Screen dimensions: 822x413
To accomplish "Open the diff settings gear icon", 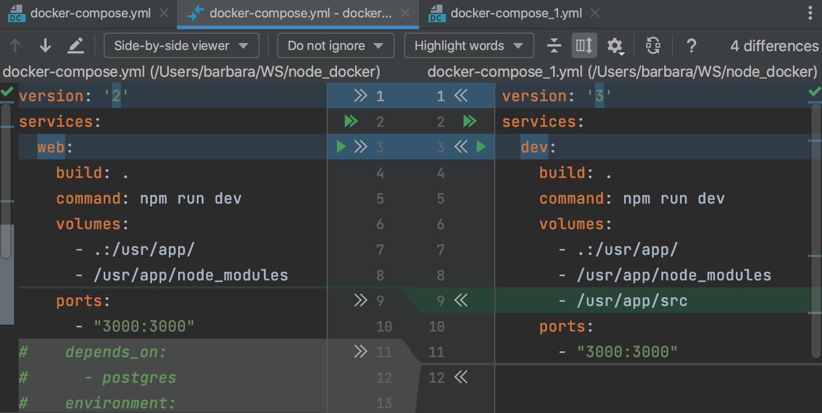I will point(615,46).
